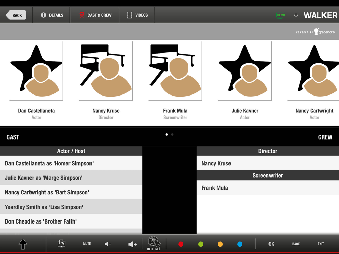The height and width of the screenshot is (254, 339).
Task: Mute the audio
Action: [87, 244]
